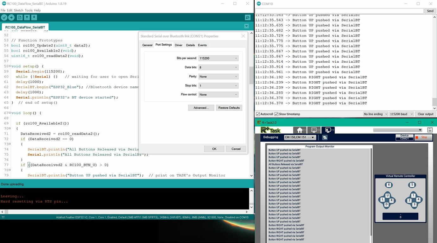The image size is (437, 243).
Task: Click the Upload arrow icon in Arduino toolbar
Action: tap(12, 17)
